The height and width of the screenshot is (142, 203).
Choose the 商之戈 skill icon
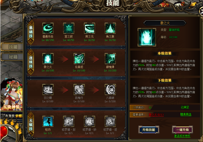point(89,28)
